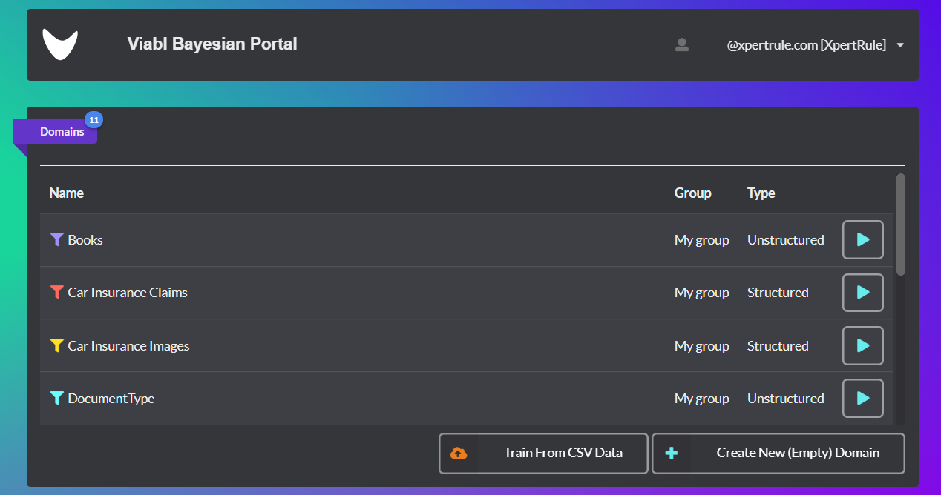Open the Car Insurance Claims row name
The width and height of the screenshot is (941, 495).
[127, 293]
